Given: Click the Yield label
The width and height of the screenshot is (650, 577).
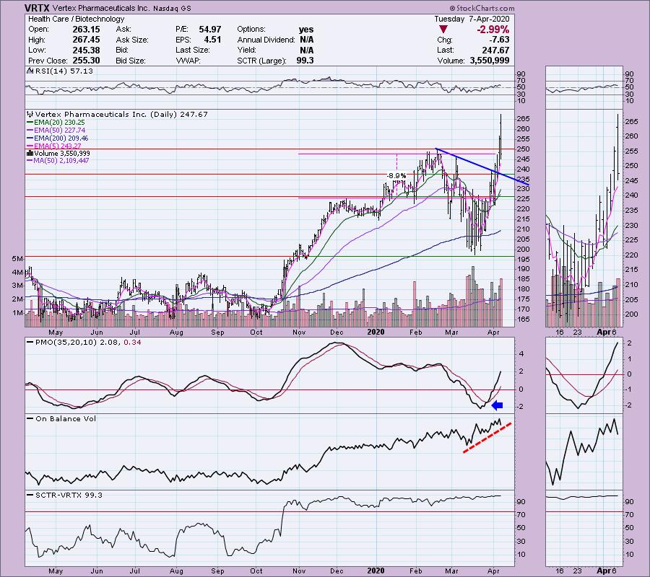Looking at the screenshot, I should click(247, 50).
